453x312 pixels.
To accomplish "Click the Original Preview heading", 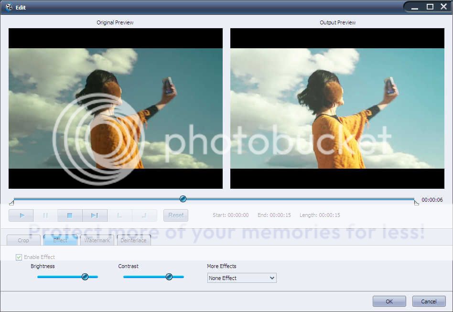I will coord(115,22).
